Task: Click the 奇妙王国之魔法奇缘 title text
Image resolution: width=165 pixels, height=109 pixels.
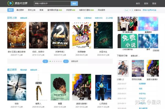Action: click(17, 52)
